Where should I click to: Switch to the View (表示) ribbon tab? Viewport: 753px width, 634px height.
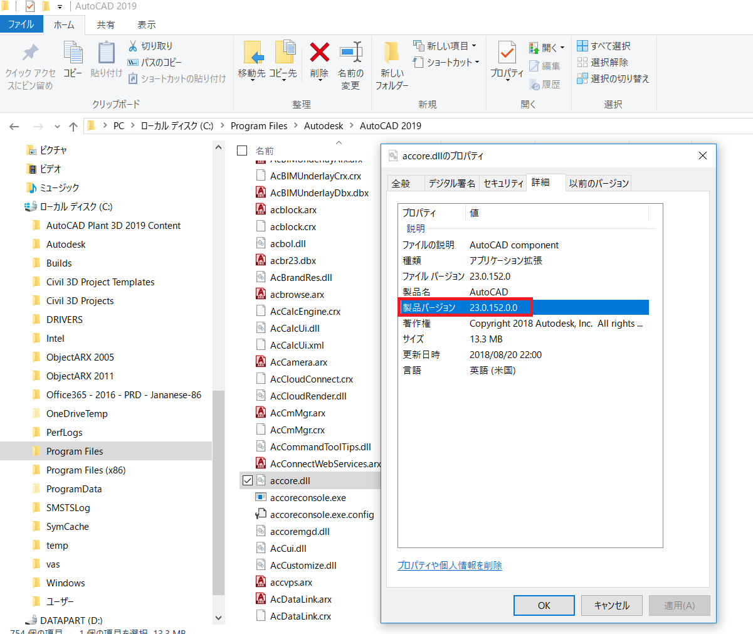pyautogui.click(x=147, y=25)
